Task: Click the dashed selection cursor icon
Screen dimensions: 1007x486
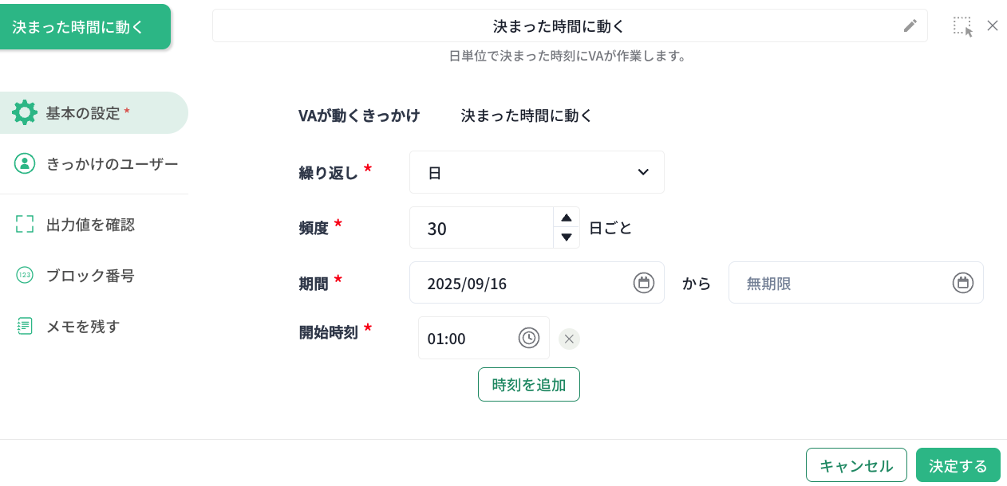Action: [x=963, y=26]
